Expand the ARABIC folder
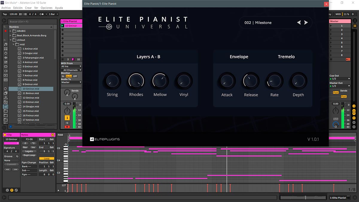This screenshot has width=359, height=202. pos(10,31)
